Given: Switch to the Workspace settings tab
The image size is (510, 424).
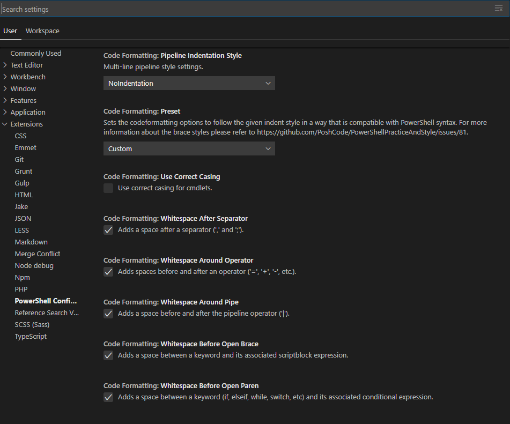Looking at the screenshot, I should (x=42, y=31).
